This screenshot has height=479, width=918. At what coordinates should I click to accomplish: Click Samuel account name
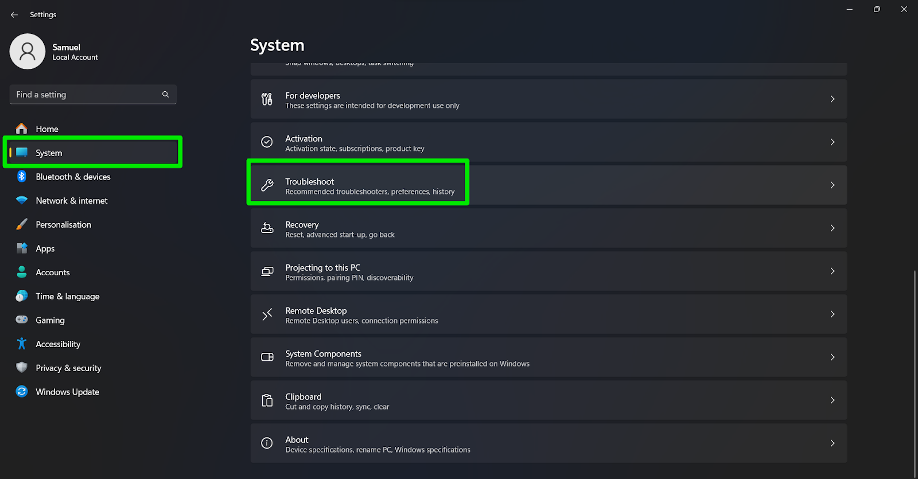tap(67, 47)
